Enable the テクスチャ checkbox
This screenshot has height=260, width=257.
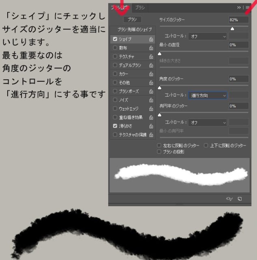115,56
